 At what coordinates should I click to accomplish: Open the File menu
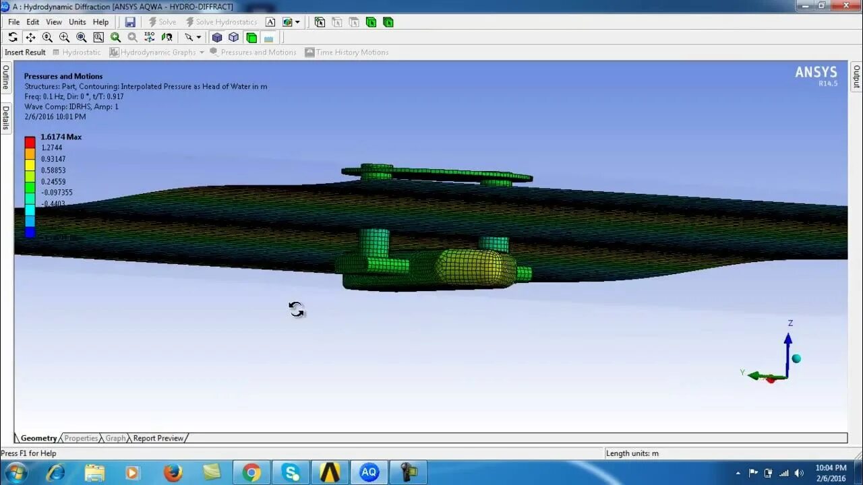[x=13, y=22]
